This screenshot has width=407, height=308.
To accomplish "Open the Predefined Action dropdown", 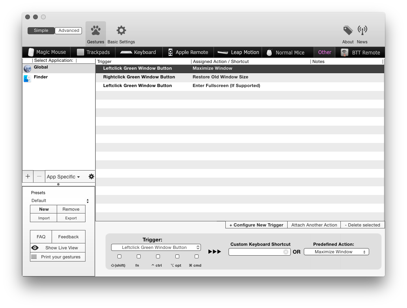I will (x=336, y=252).
